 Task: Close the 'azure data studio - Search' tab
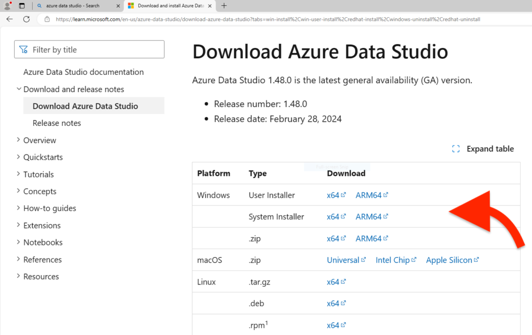[118, 6]
